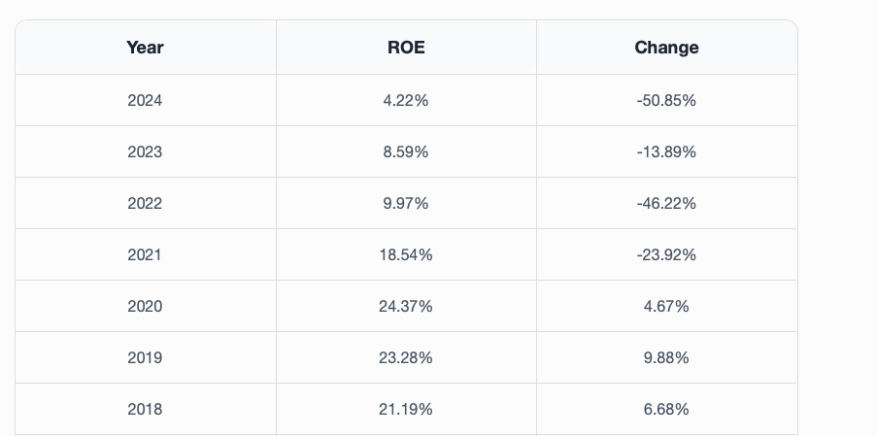The height and width of the screenshot is (436, 877).
Task: Click the 9.88% change cell
Action: tap(666, 357)
